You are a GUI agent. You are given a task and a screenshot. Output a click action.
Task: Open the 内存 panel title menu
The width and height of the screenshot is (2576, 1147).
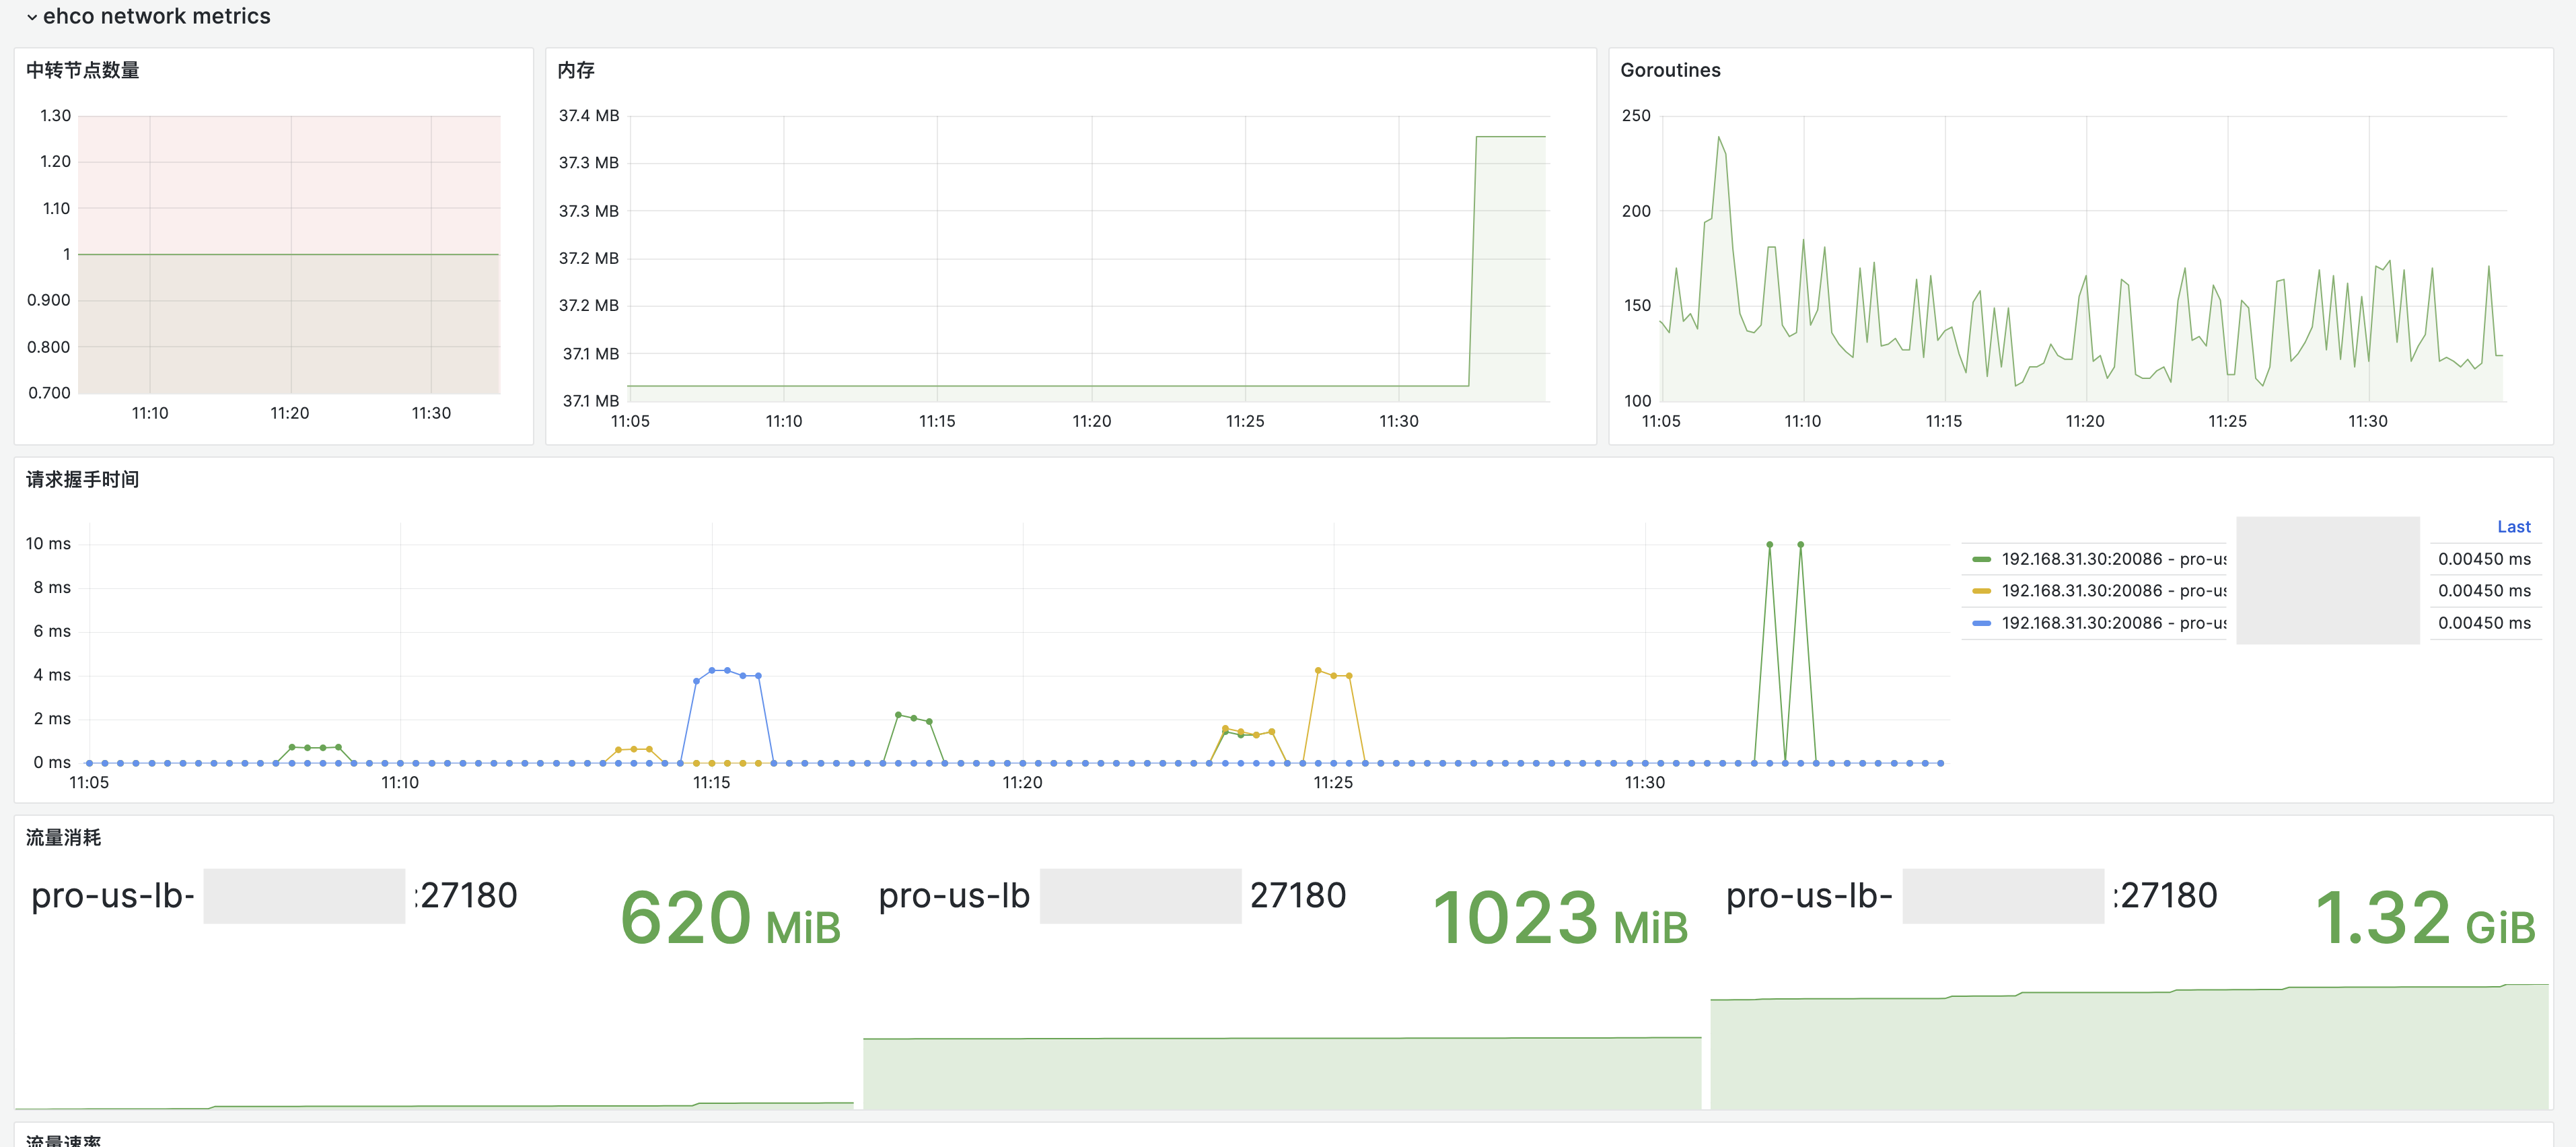(x=576, y=70)
